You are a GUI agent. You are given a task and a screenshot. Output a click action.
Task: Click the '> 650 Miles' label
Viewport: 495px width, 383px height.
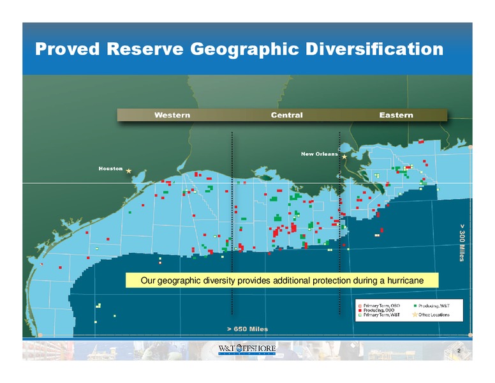[x=247, y=329]
